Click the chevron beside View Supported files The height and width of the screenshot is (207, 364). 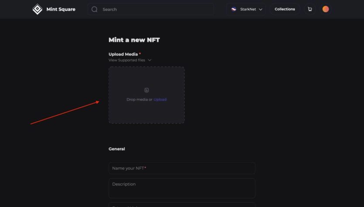pyautogui.click(x=150, y=60)
